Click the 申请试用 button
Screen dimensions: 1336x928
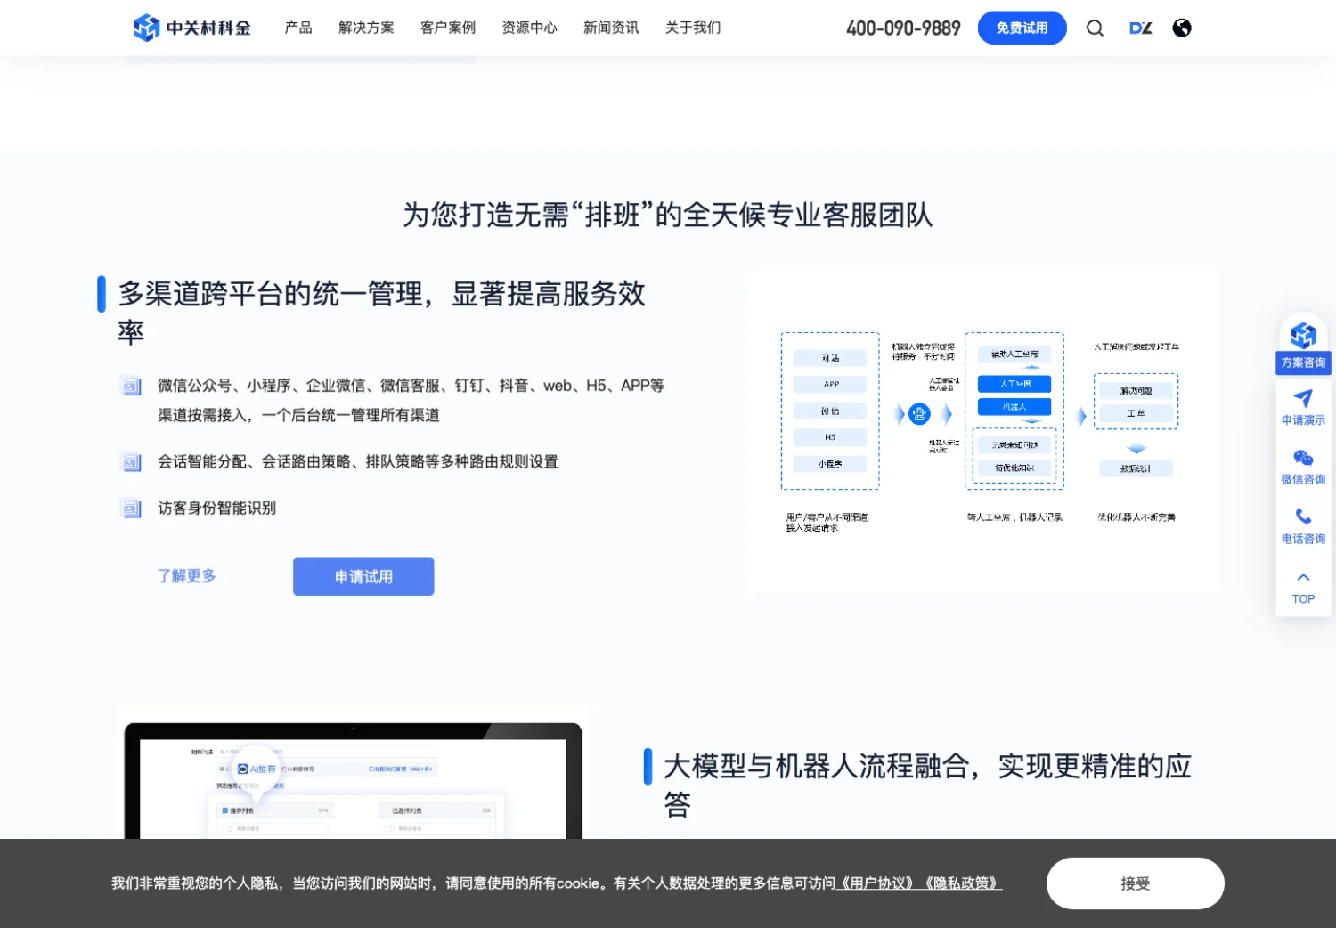coord(363,576)
